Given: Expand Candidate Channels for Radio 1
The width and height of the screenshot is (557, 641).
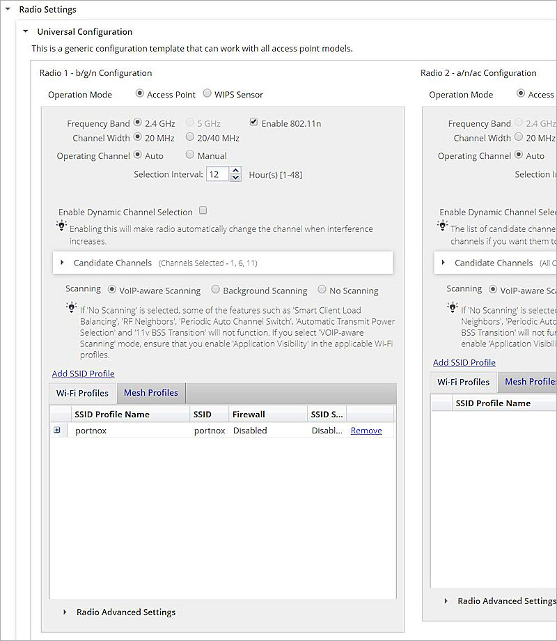Looking at the screenshot, I should coord(64,263).
